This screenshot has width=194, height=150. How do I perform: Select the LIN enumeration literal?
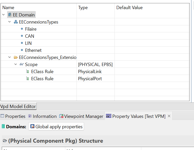(x=28, y=43)
